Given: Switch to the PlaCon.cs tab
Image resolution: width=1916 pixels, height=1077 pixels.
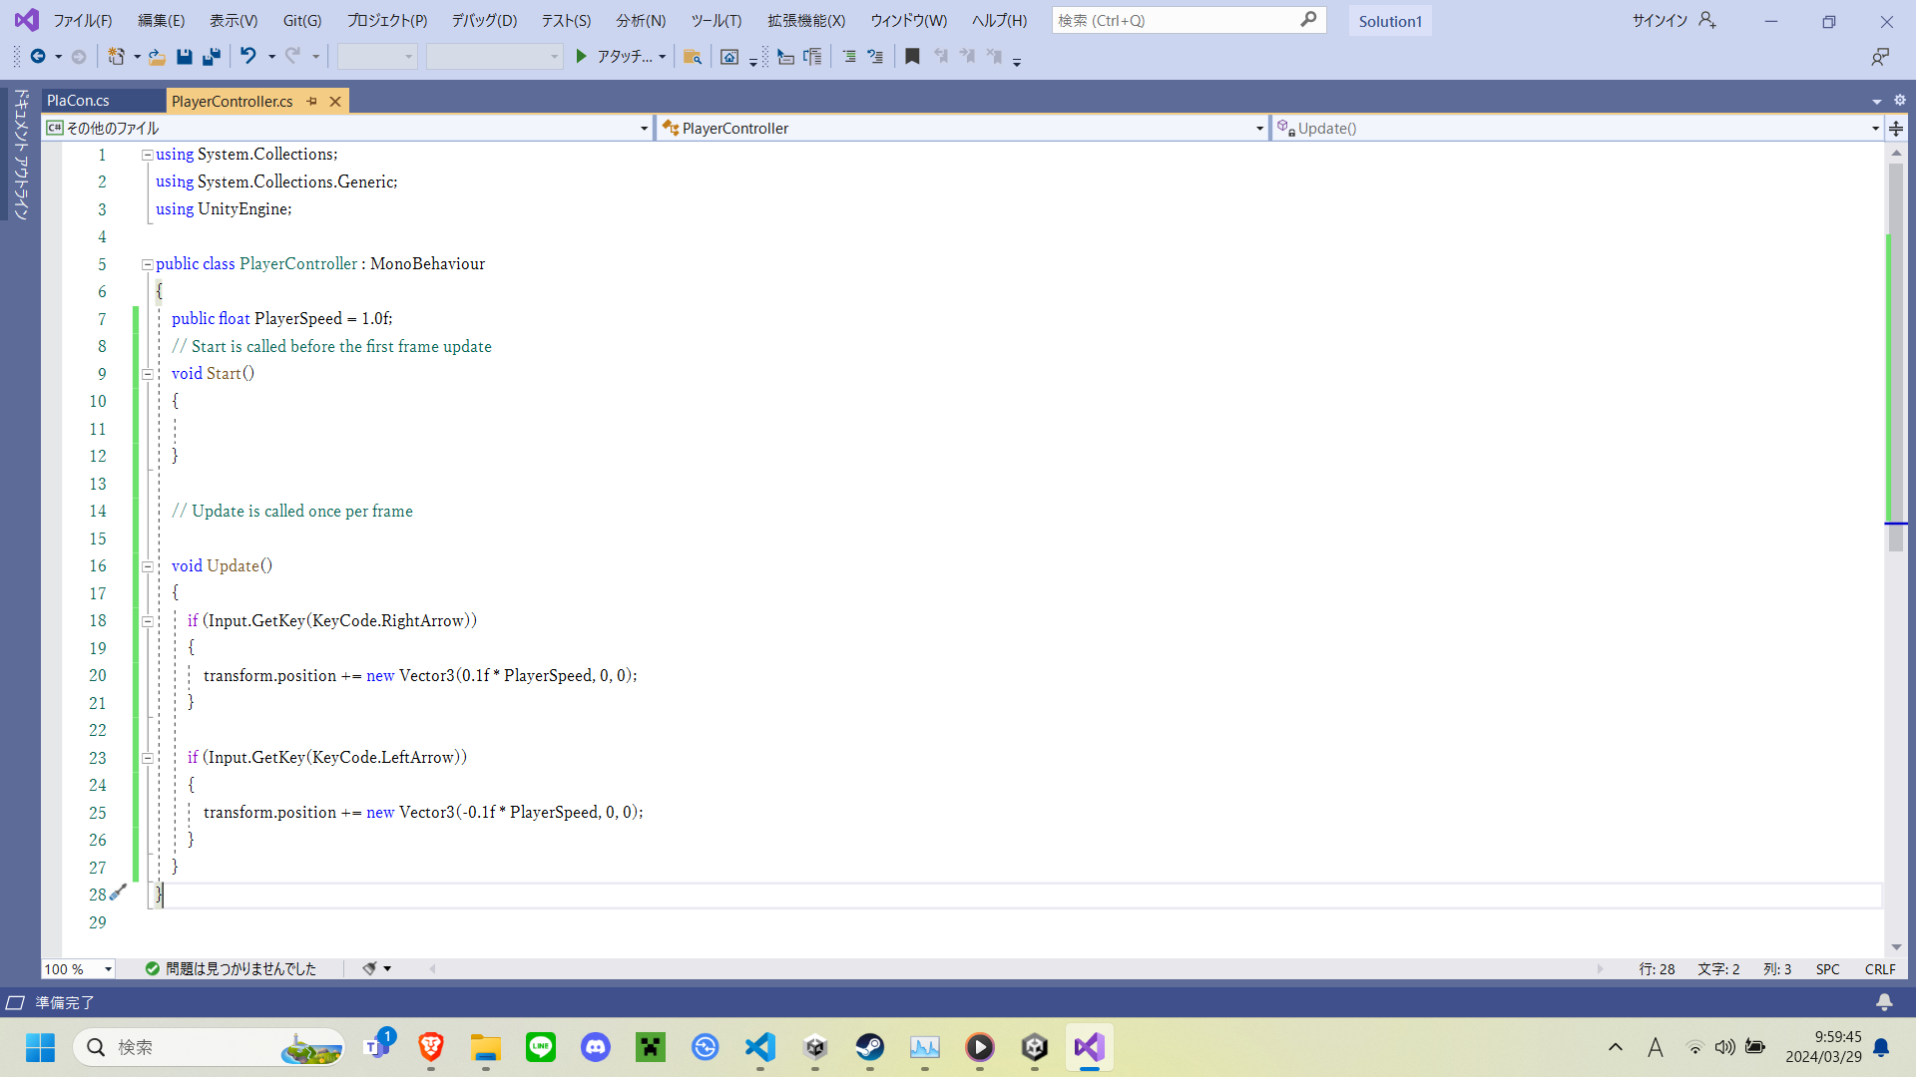Looking at the screenshot, I should coord(79,101).
